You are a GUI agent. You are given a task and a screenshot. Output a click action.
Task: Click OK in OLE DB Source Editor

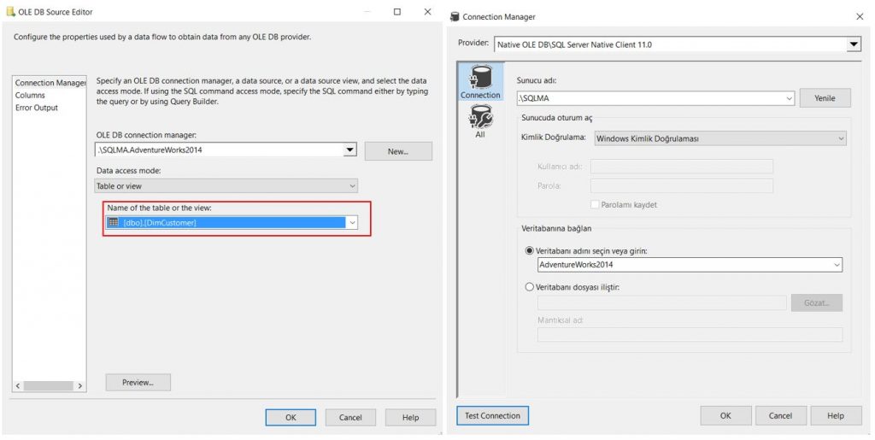291,417
